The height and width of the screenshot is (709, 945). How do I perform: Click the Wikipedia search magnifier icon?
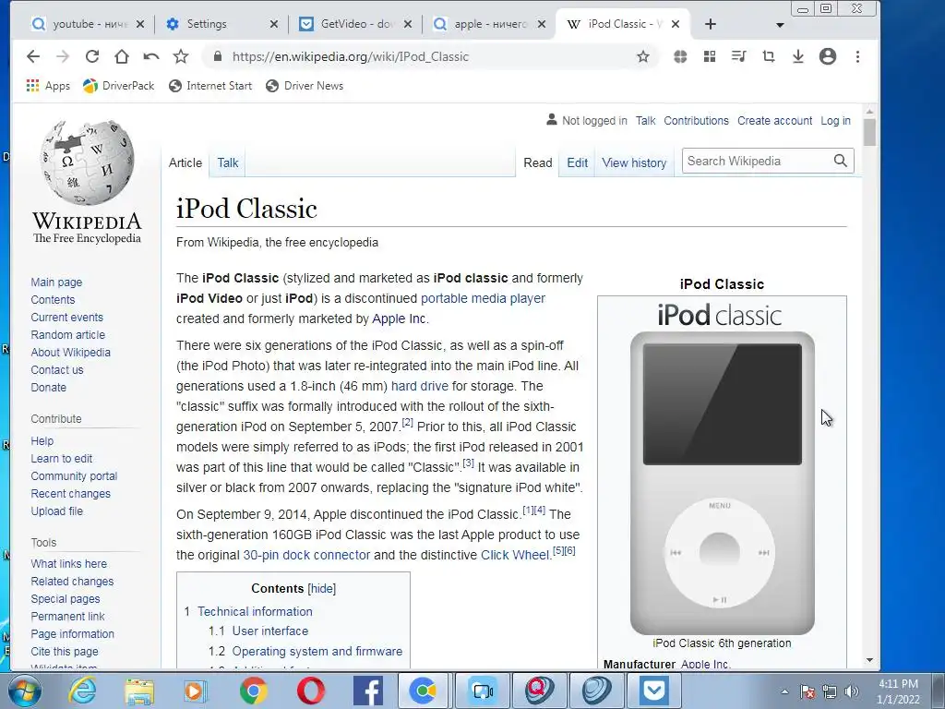coord(840,161)
